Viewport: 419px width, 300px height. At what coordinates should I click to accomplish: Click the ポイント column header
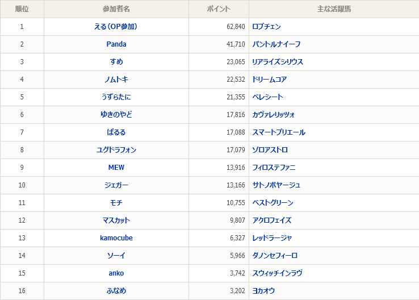[x=219, y=9]
